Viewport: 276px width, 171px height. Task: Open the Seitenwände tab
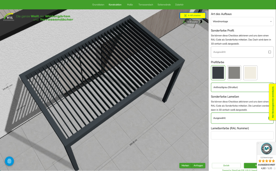tap(164, 5)
